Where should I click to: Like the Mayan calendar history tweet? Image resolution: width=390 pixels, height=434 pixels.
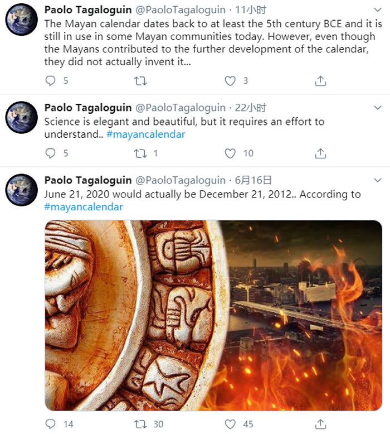pos(230,81)
